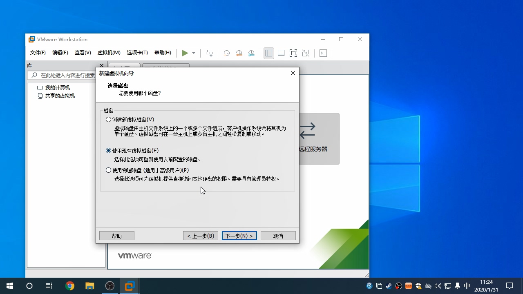Click the Steam tray icon
Screen dimensions: 523x294
389,286
